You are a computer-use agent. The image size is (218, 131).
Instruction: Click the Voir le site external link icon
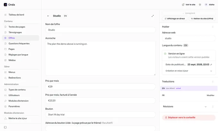point(183,4)
